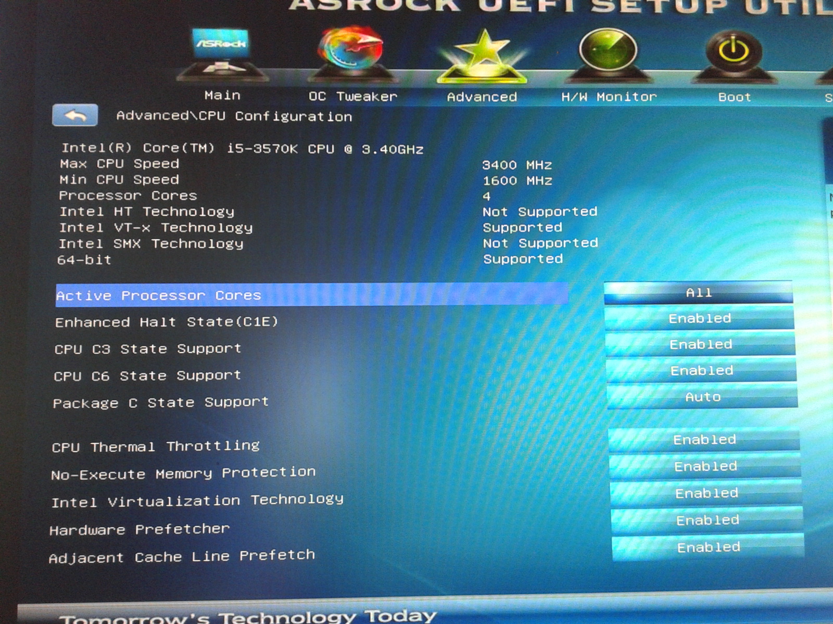
Task: Change CPU C3 State Support value
Action: pyautogui.click(x=701, y=344)
